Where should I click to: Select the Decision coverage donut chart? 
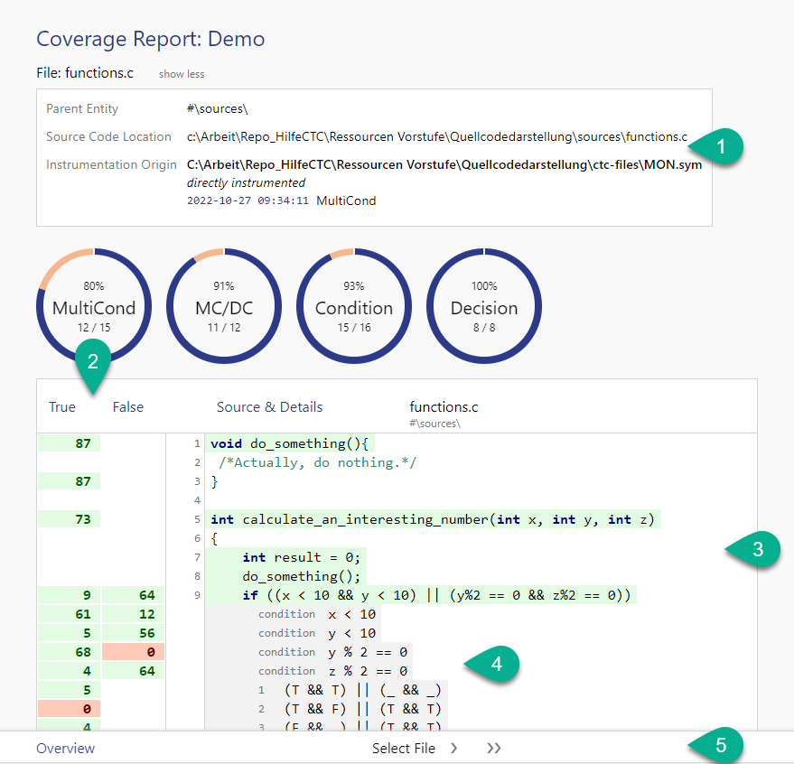click(484, 307)
